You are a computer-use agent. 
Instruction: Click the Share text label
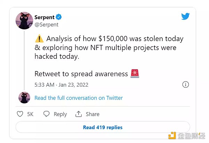pyautogui.click(x=93, y=114)
